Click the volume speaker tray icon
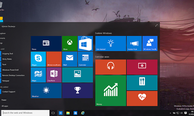194x116 pixels. point(181,113)
